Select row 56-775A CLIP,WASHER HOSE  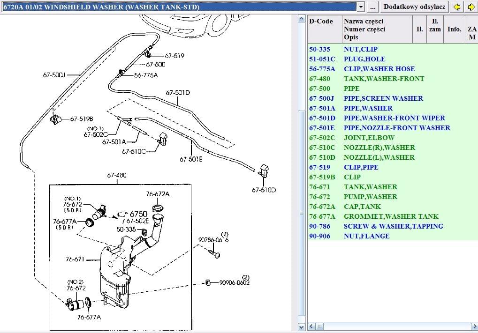(393, 69)
